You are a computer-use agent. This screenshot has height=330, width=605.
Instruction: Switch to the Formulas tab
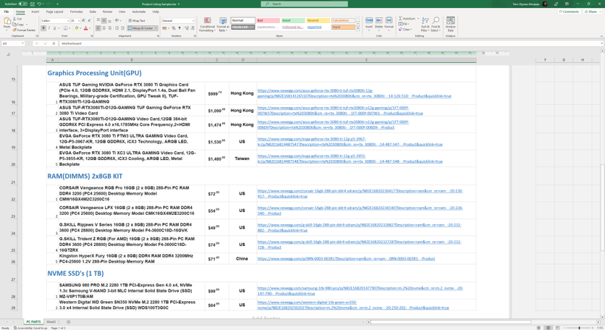[77, 12]
